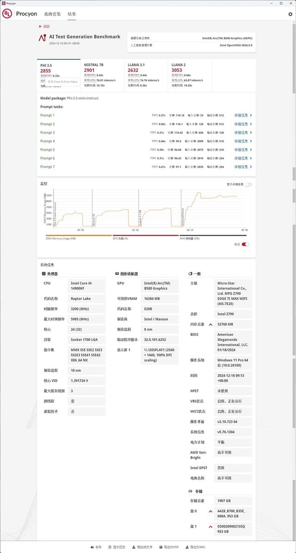Screen dimensions: 296x553
Task: Click the 显示日志 button
Action: 117,547
